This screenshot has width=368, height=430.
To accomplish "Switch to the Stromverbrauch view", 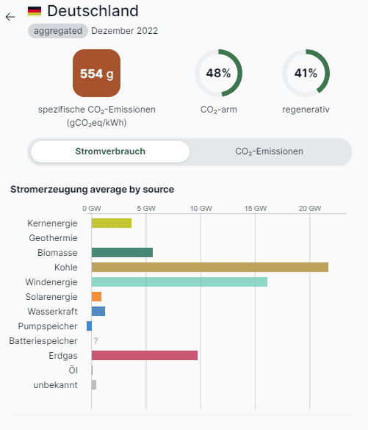I will pos(110,151).
